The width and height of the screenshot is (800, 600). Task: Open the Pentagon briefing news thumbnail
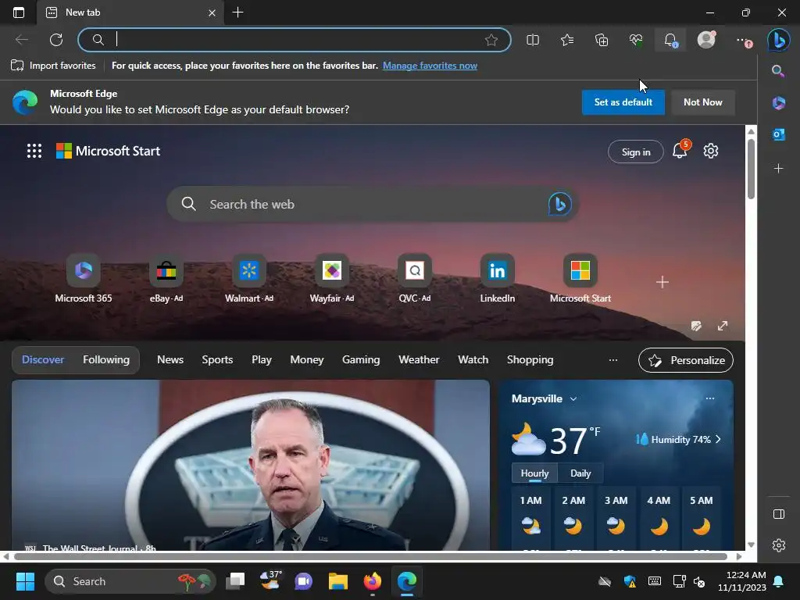click(251, 466)
